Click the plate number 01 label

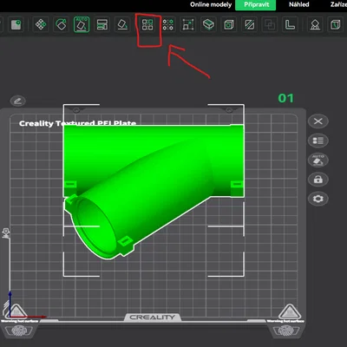coord(285,98)
